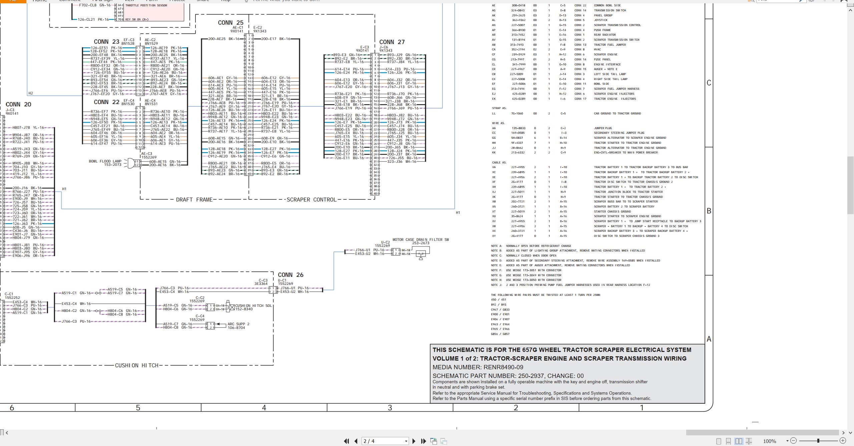Open the zoom percentage dropdown
The image size is (854, 446).
click(787, 441)
